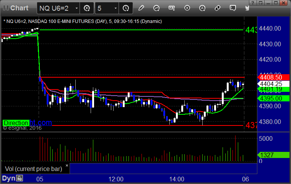Image resolution: width=291 pixels, height=184 pixels.
Task: Click the red 4408.50 price tag
Action: [273, 77]
